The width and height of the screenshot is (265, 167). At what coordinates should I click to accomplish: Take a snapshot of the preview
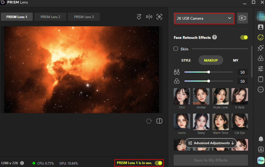[159, 17]
